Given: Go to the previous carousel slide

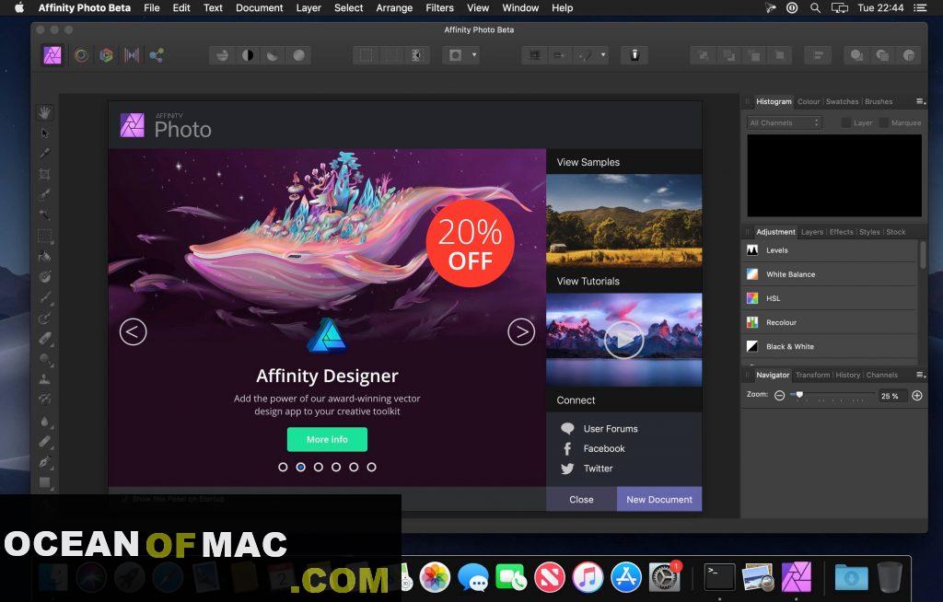Looking at the screenshot, I should 133,332.
